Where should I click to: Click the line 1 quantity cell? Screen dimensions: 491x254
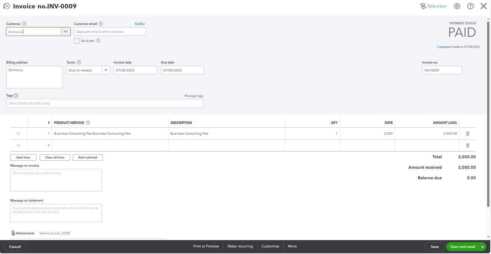[x=312, y=134]
